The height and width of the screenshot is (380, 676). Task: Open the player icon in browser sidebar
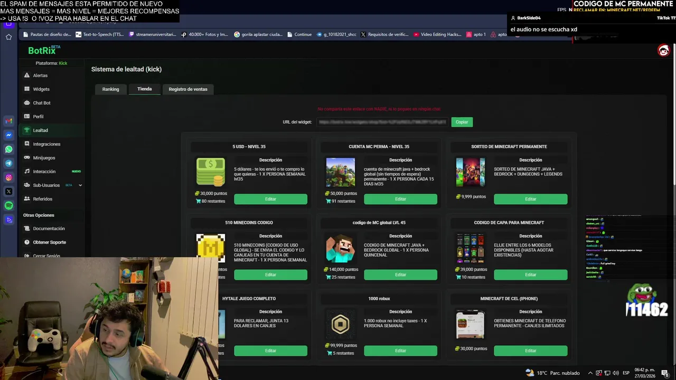pyautogui.click(x=8, y=220)
